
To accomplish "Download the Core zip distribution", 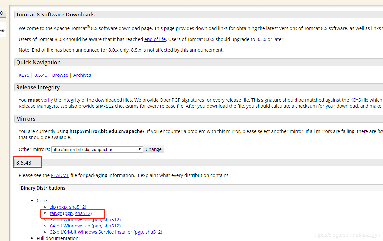I will [53, 207].
